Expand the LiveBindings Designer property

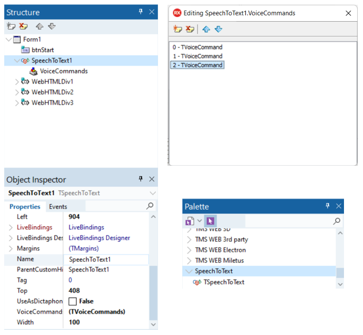[x=11, y=238]
